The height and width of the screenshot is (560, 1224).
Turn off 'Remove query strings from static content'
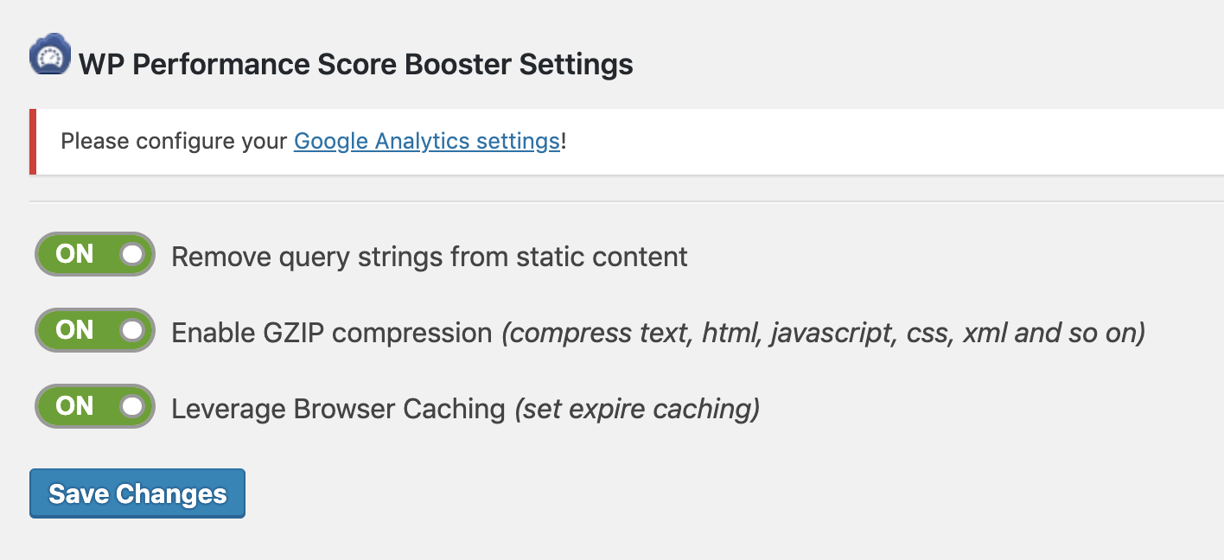94,254
